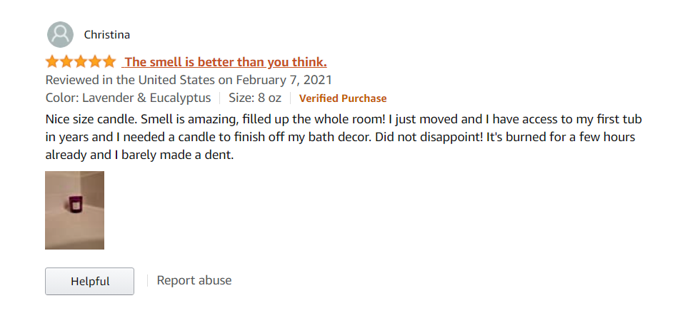This screenshot has width=685, height=313.
Task: Click the "Nice size candle" review sentence
Action: (x=91, y=118)
